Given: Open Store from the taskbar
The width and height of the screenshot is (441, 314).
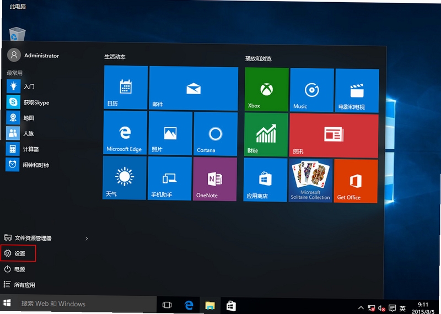Looking at the screenshot, I should pyautogui.click(x=231, y=306).
